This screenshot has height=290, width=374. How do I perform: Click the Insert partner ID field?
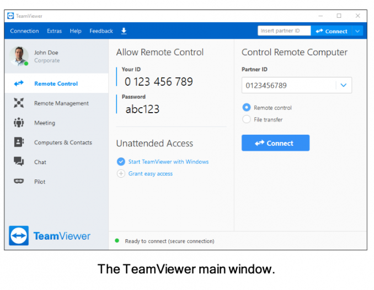(284, 31)
